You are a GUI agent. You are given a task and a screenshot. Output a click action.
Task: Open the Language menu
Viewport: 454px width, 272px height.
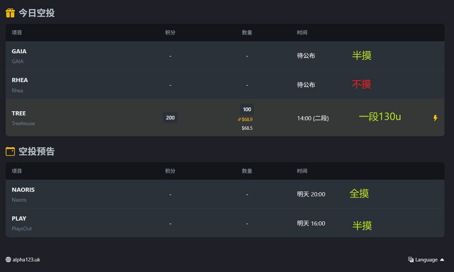(426, 259)
